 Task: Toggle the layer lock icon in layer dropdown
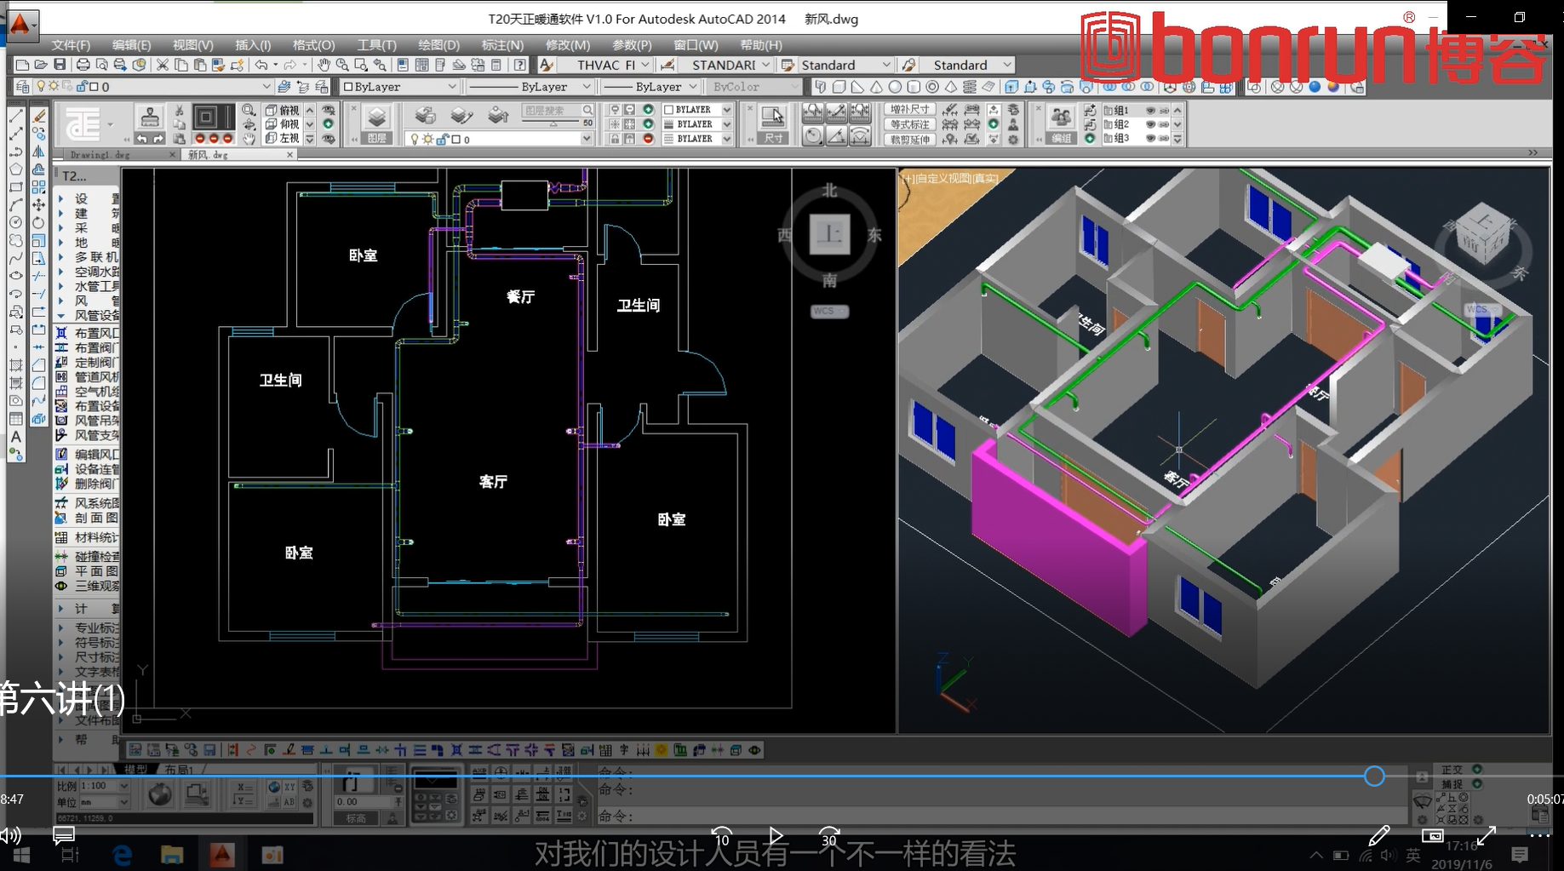[82, 86]
